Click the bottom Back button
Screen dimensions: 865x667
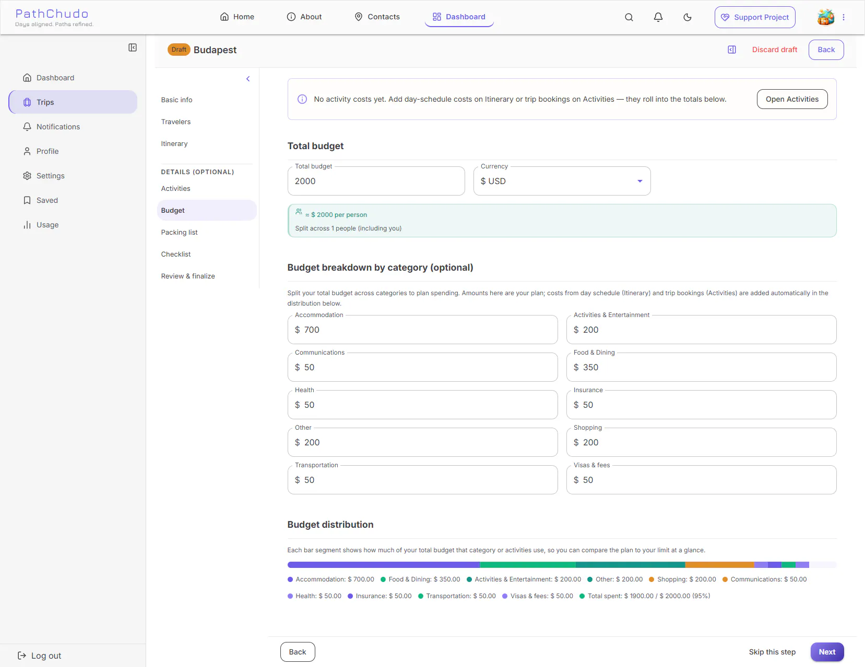(298, 652)
